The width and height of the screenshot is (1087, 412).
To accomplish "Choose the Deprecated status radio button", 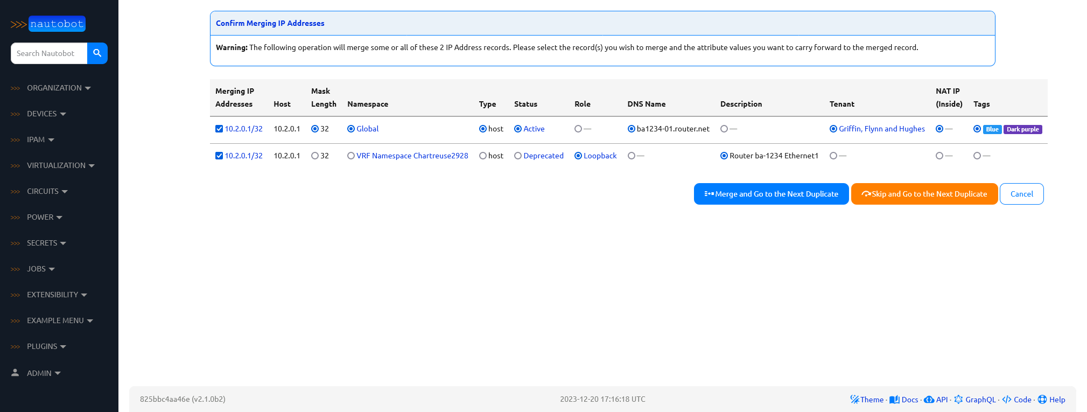I will (518, 156).
